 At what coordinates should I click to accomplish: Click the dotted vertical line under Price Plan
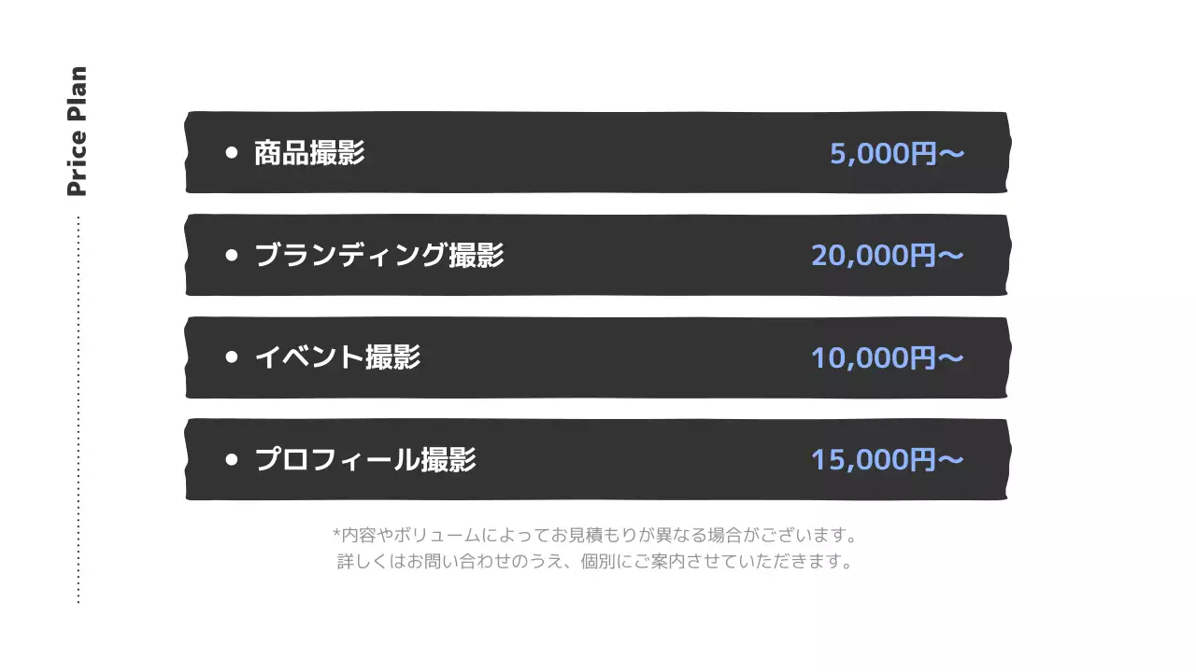78,411
